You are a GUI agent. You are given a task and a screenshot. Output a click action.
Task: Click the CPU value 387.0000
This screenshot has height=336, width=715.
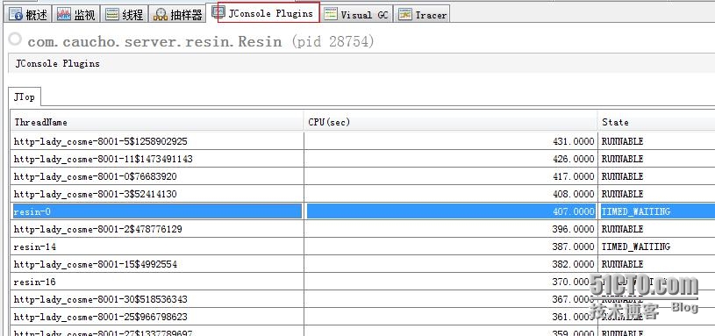tap(573, 247)
